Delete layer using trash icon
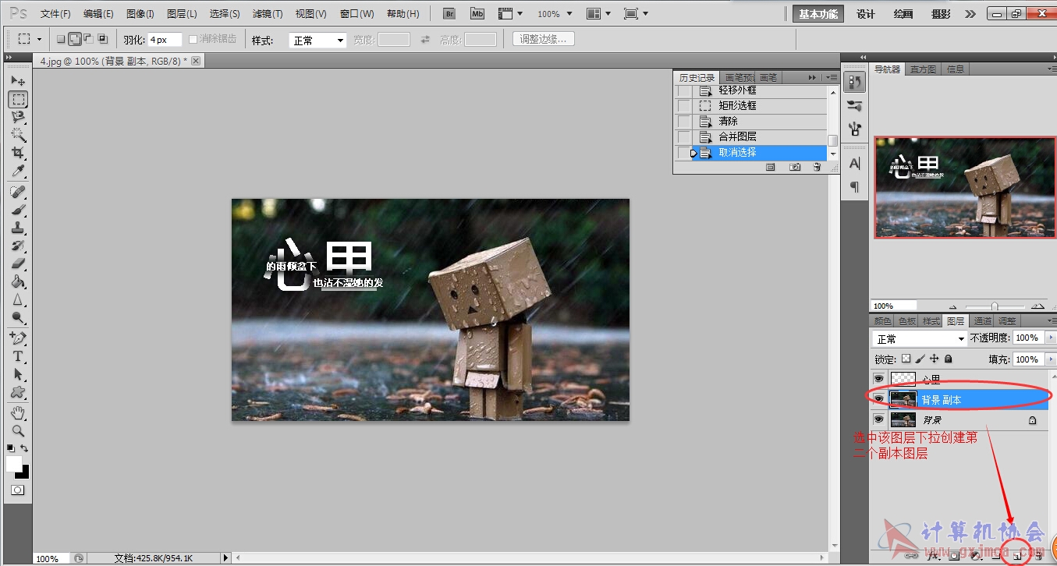 [x=1038, y=556]
